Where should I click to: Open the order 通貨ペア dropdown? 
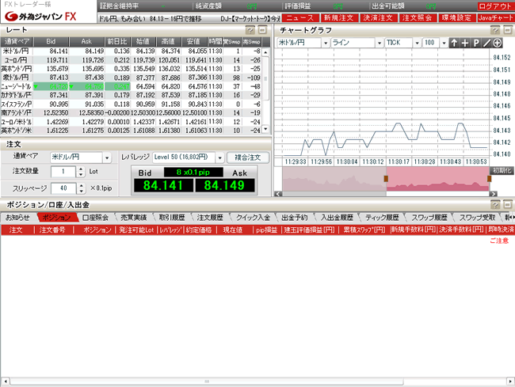coord(107,157)
